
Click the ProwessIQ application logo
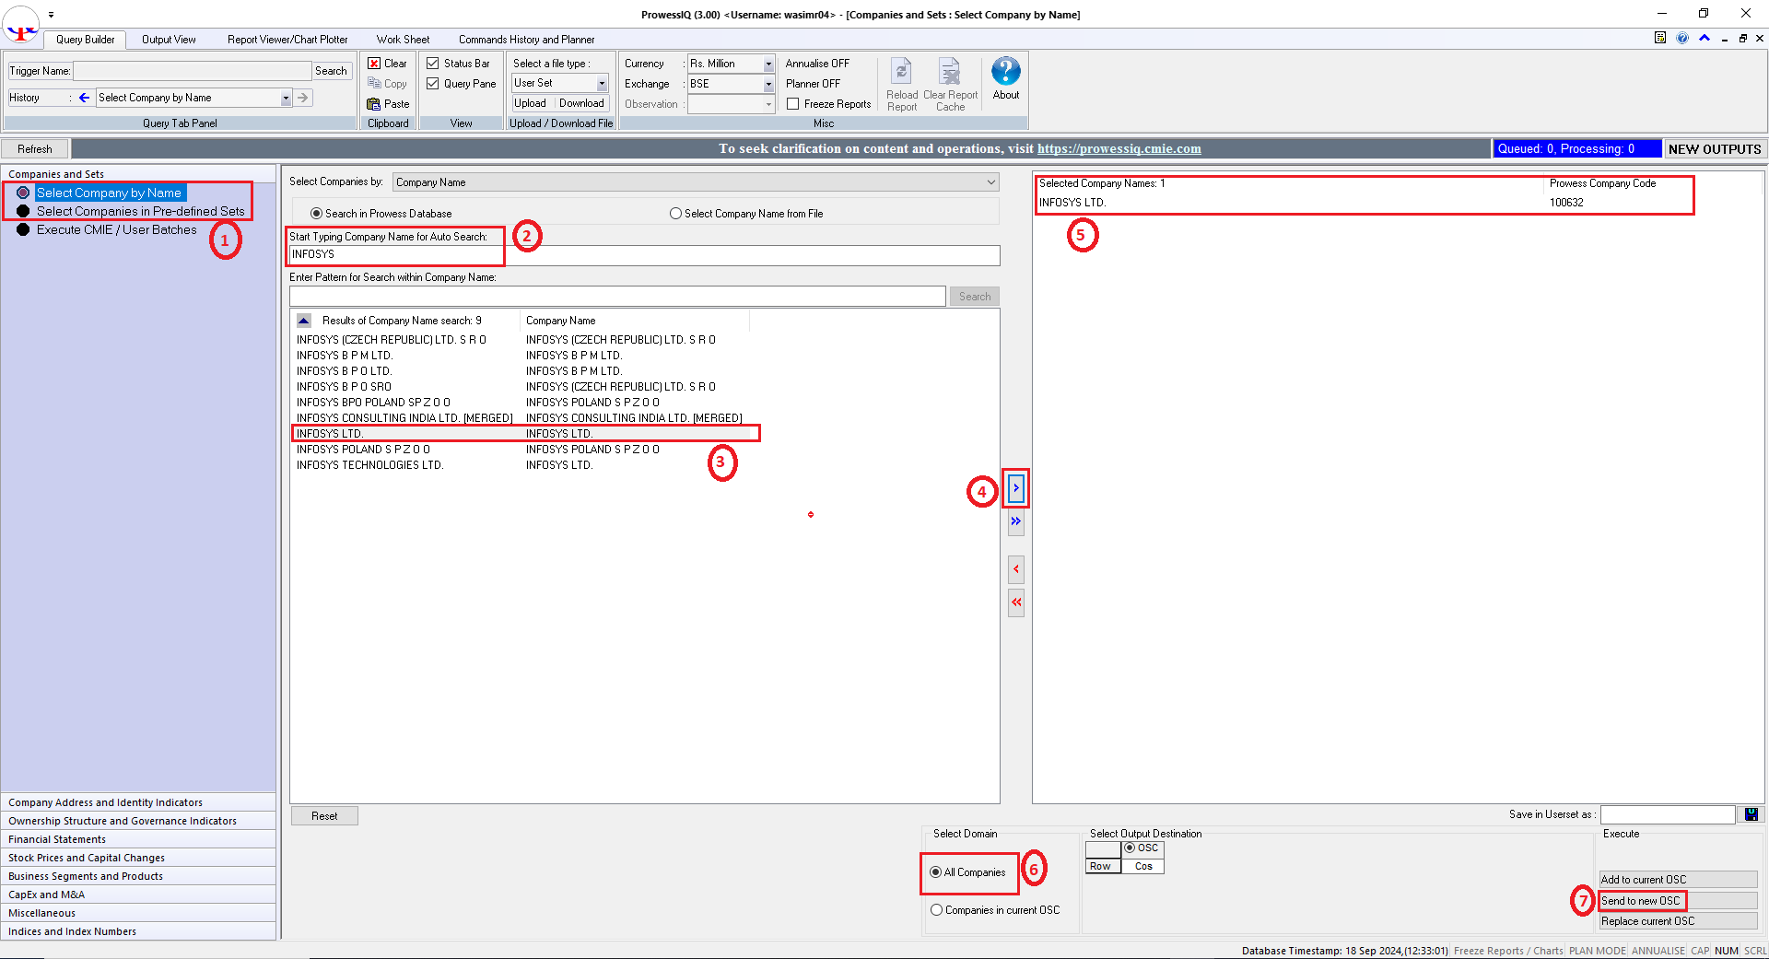20,25
